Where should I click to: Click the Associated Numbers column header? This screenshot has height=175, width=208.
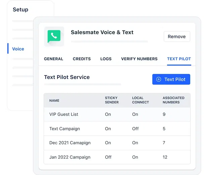pos(173,100)
